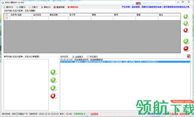Click the green plus icon beside the task list

tap(186, 16)
